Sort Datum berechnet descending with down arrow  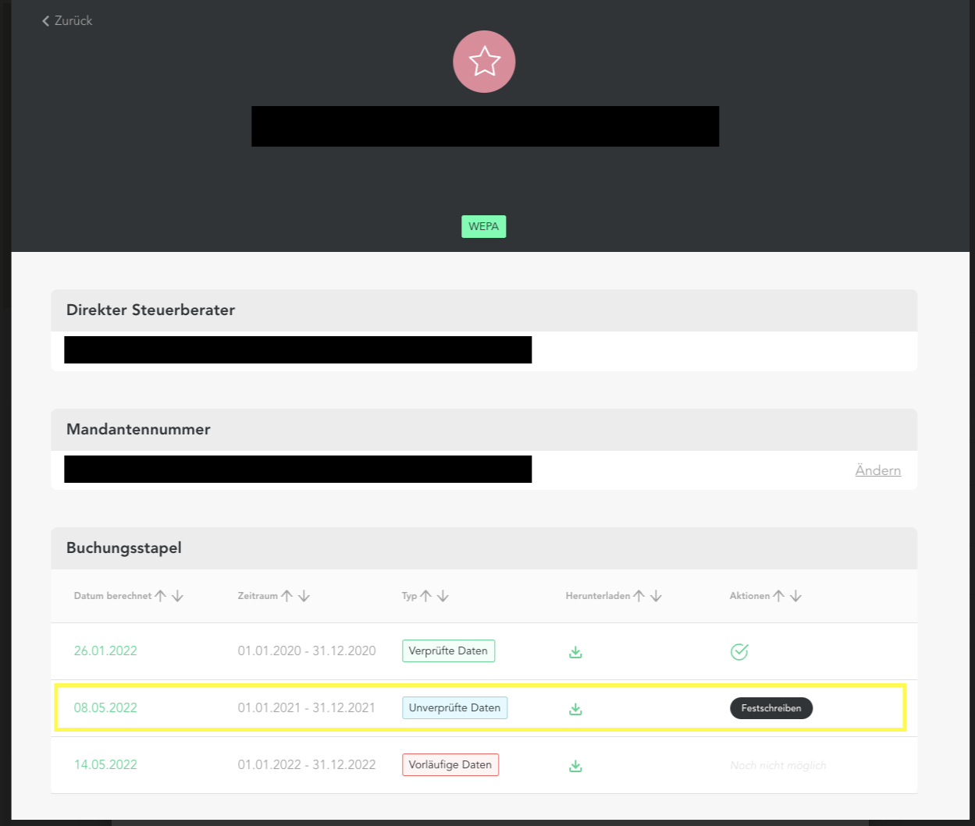point(177,596)
